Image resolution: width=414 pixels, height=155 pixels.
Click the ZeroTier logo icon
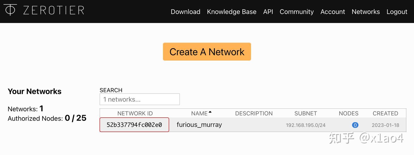(10, 10)
